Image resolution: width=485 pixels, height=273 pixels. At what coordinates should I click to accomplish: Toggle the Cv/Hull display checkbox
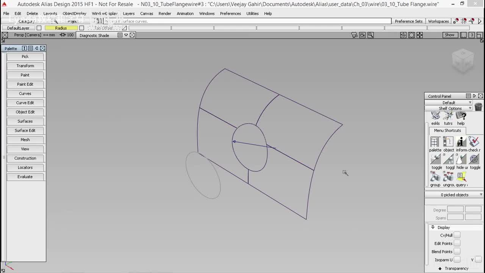point(457,235)
